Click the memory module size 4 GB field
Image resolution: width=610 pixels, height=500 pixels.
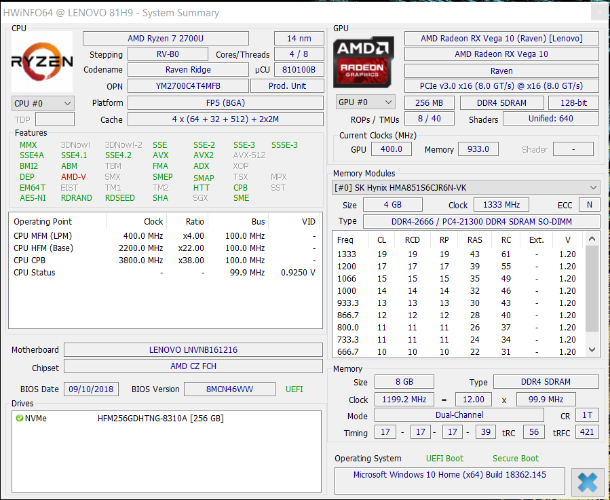pyautogui.click(x=393, y=205)
